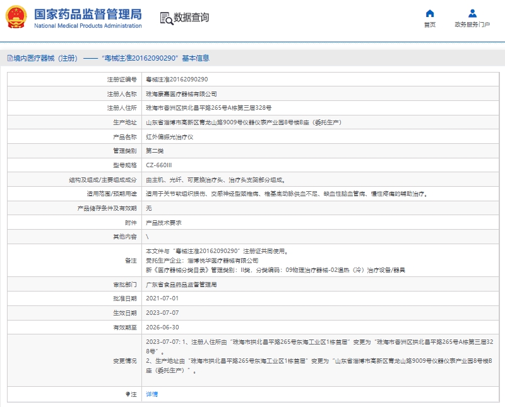Click the national emblem logo
505x407 pixels.
16,17
